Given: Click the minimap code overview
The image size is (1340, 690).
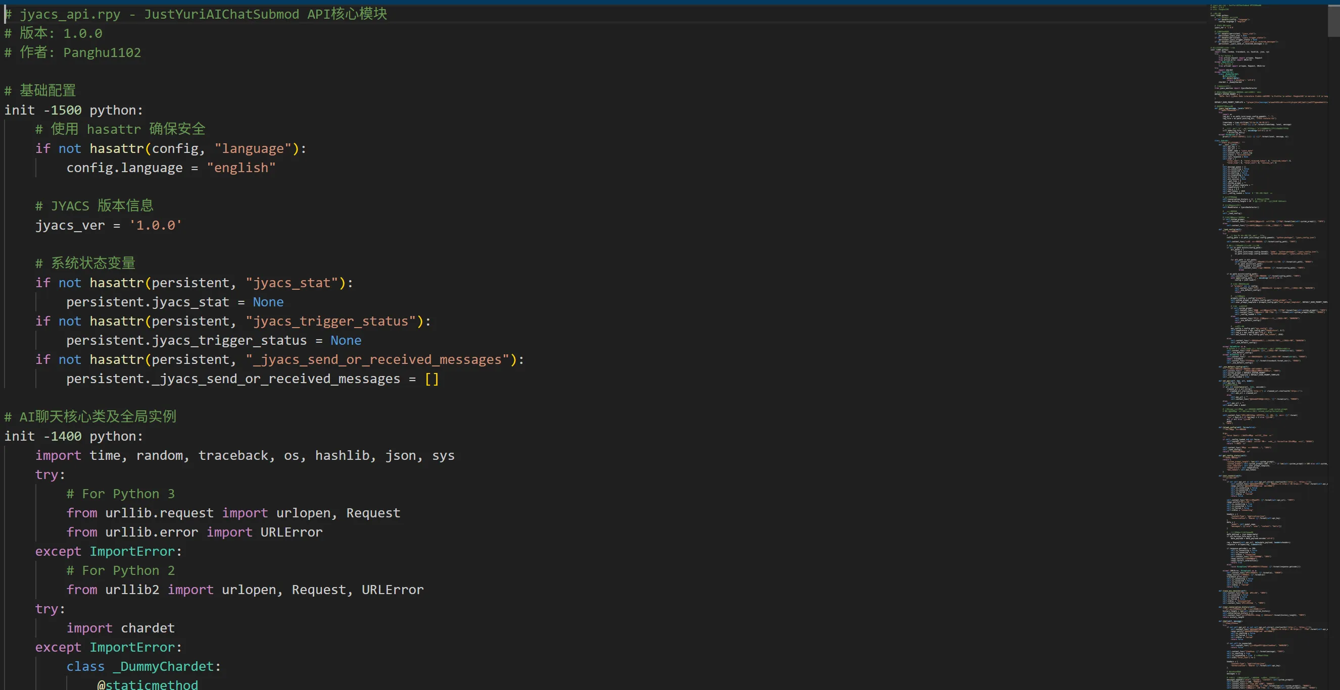Looking at the screenshot, I should pyautogui.click(x=1269, y=343).
